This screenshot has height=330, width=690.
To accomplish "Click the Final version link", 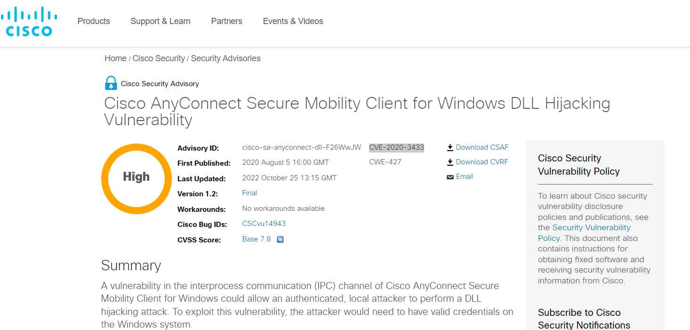I will coord(249,193).
